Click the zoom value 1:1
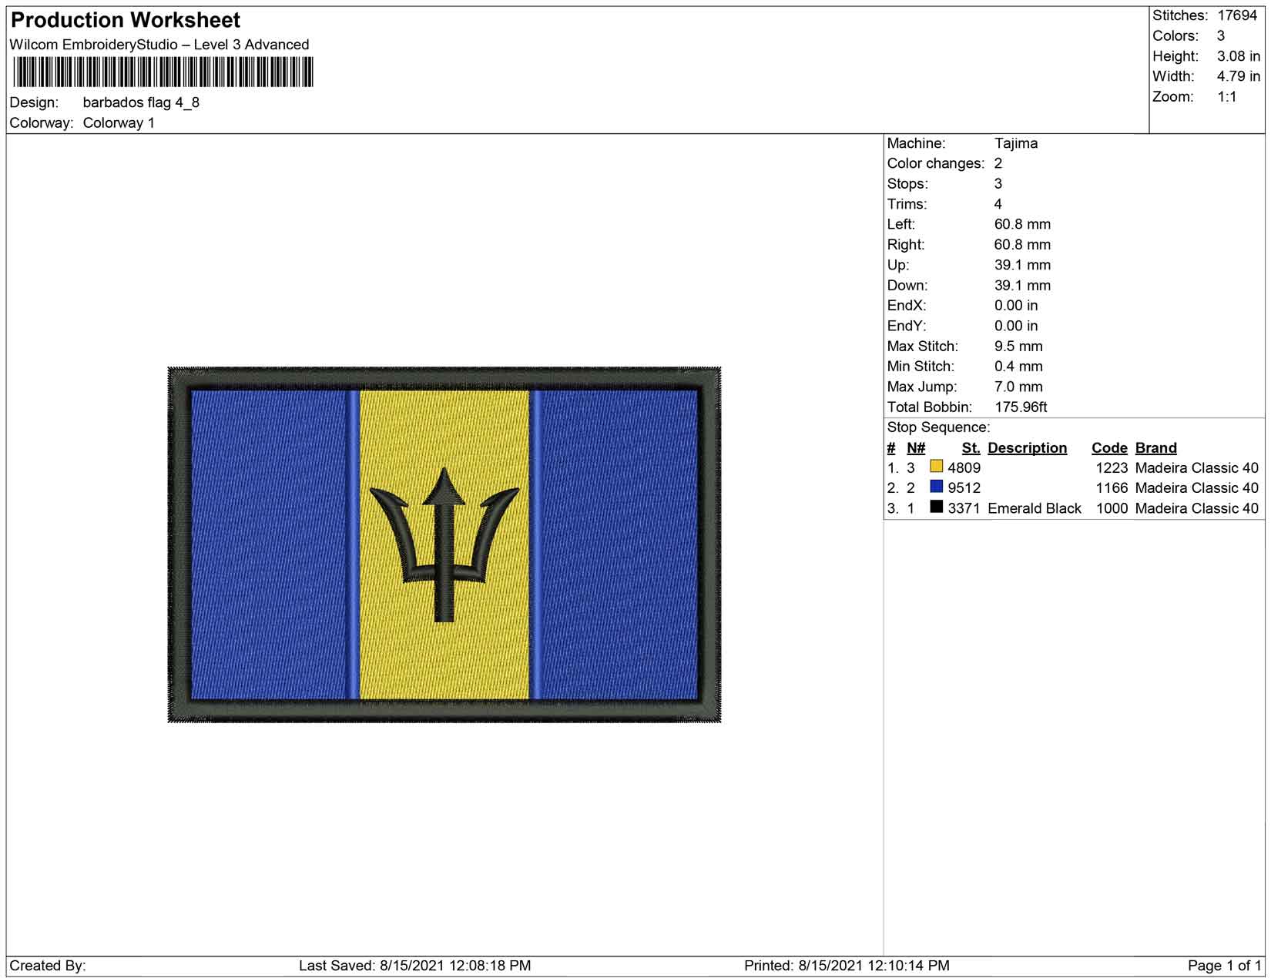This screenshot has width=1271, height=978. [x=1227, y=97]
